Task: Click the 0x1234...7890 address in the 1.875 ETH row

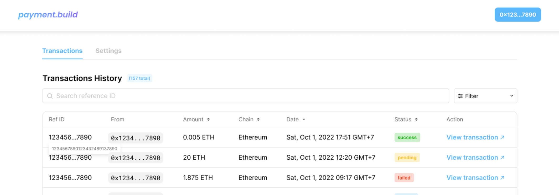Action: (136, 178)
